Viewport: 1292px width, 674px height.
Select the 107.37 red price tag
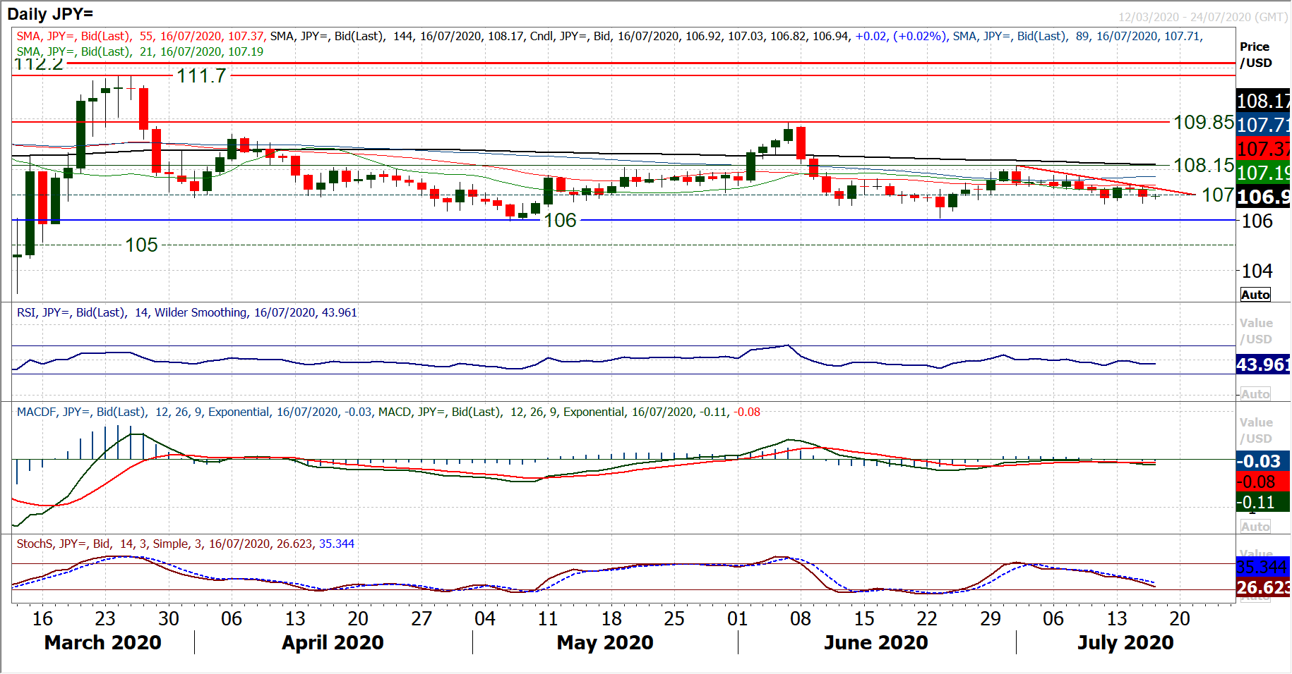pyautogui.click(x=1263, y=149)
